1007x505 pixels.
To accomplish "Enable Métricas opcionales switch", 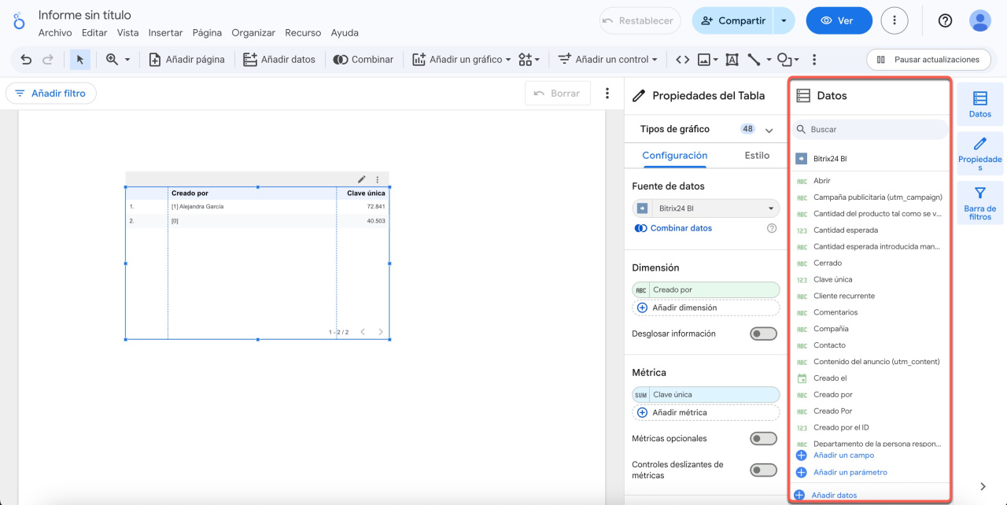I will pyautogui.click(x=762, y=438).
